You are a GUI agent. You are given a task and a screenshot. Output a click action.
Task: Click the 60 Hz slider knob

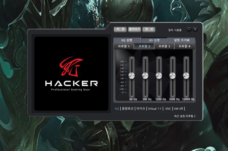132,76
